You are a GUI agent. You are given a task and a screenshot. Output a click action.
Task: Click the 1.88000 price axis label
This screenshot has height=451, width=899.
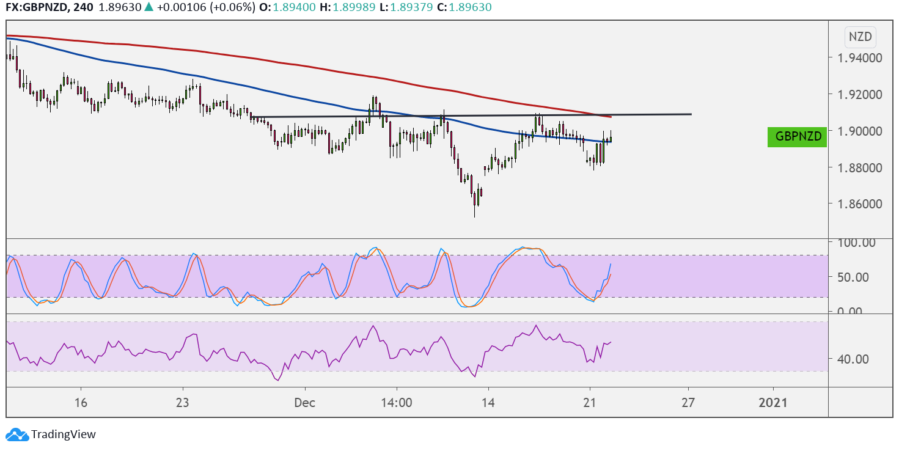click(860, 167)
